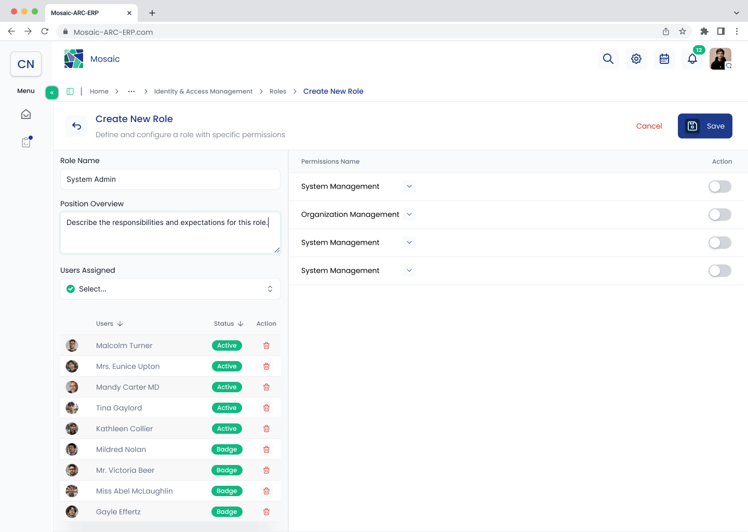Select the Mosaic-ARC-ERP browser tab

click(x=91, y=13)
